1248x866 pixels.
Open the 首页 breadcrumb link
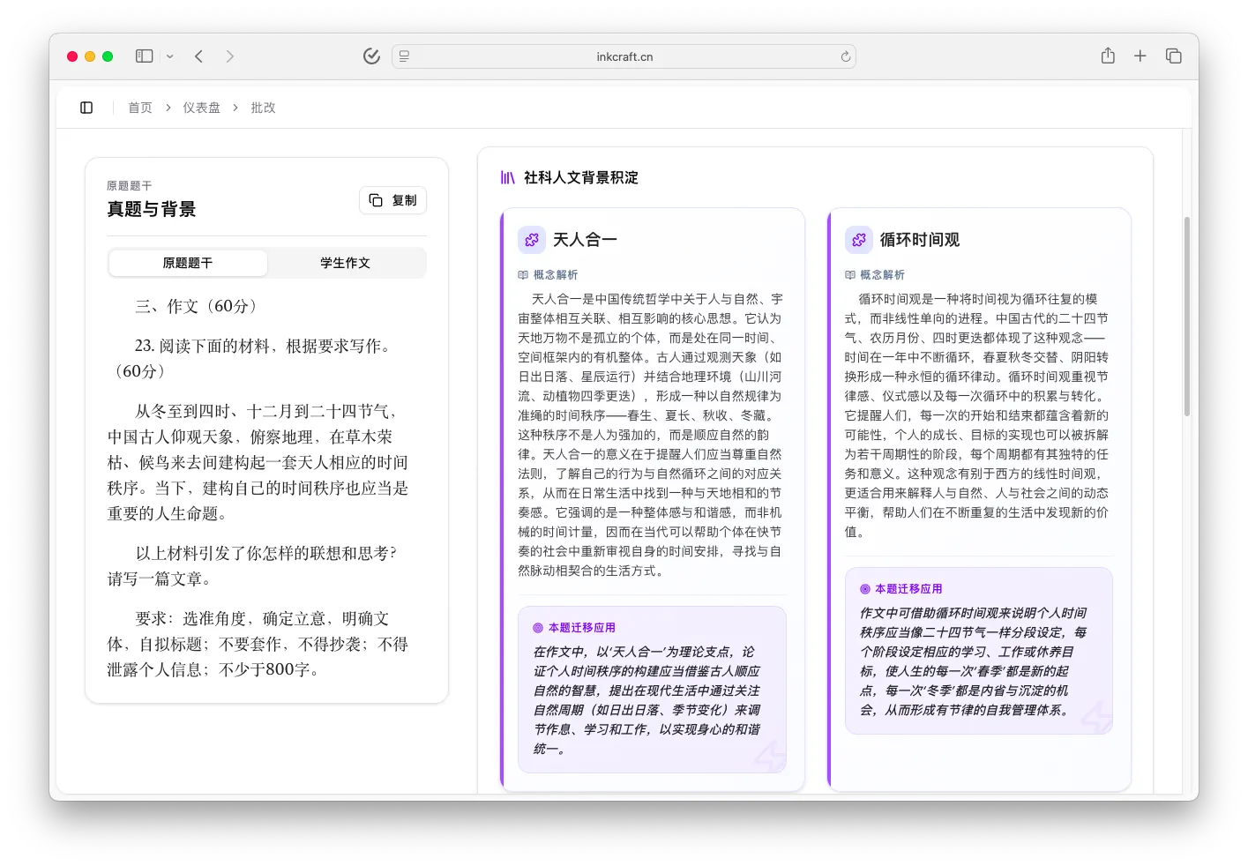tap(139, 107)
